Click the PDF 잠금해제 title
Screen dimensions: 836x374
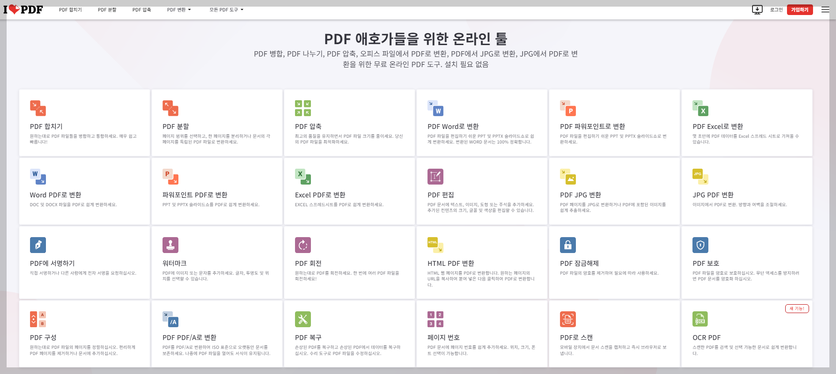click(x=579, y=263)
